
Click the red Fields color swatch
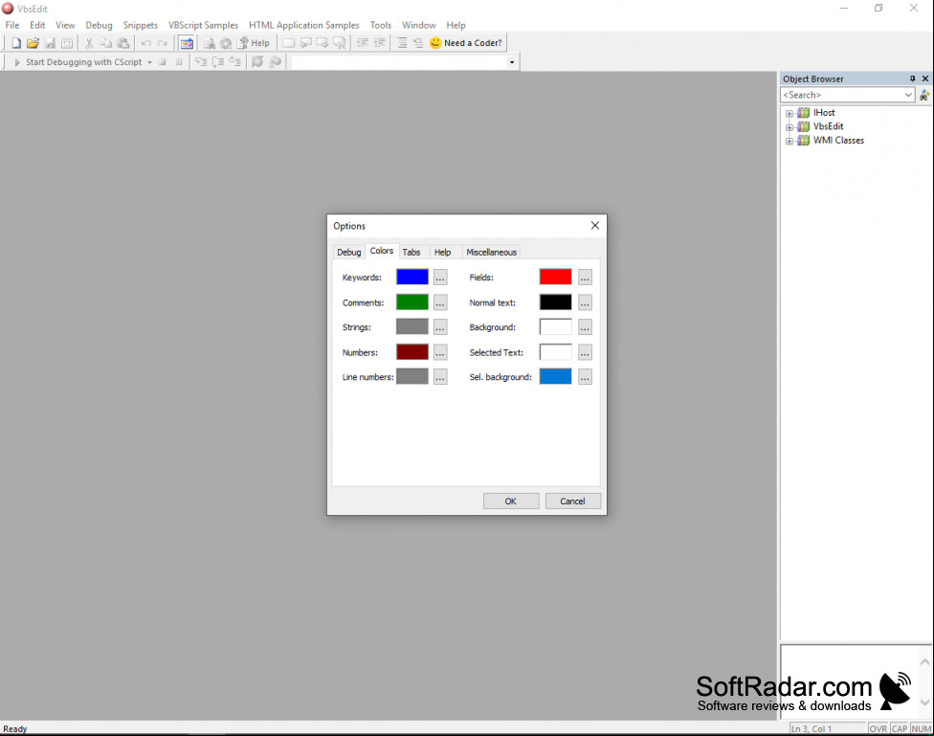coord(556,278)
